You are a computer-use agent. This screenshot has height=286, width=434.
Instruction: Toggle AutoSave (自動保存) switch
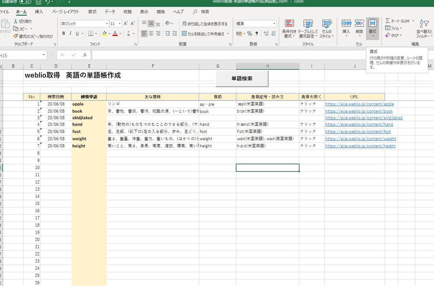[25, 2]
